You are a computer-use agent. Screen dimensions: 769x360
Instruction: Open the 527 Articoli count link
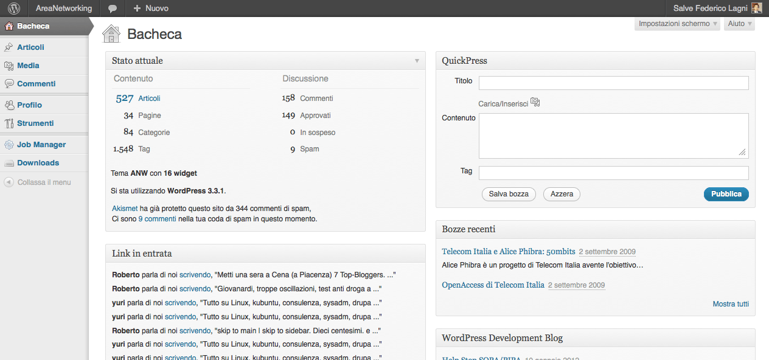124,98
